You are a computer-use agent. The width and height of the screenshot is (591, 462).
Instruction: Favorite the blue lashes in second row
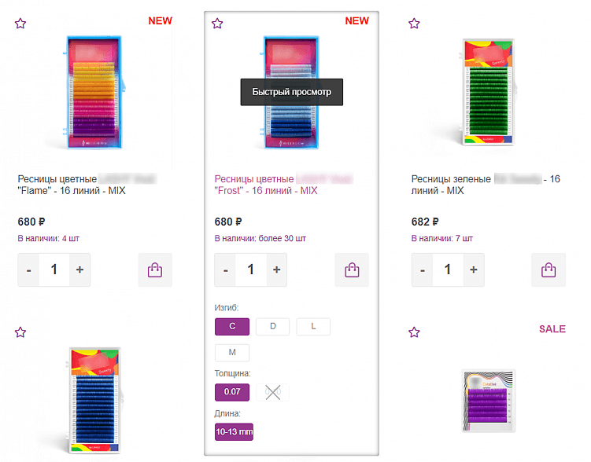coord(20,332)
